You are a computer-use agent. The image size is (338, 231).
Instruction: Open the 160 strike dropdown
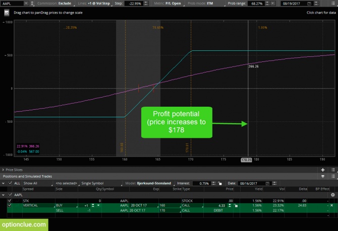click(x=170, y=206)
